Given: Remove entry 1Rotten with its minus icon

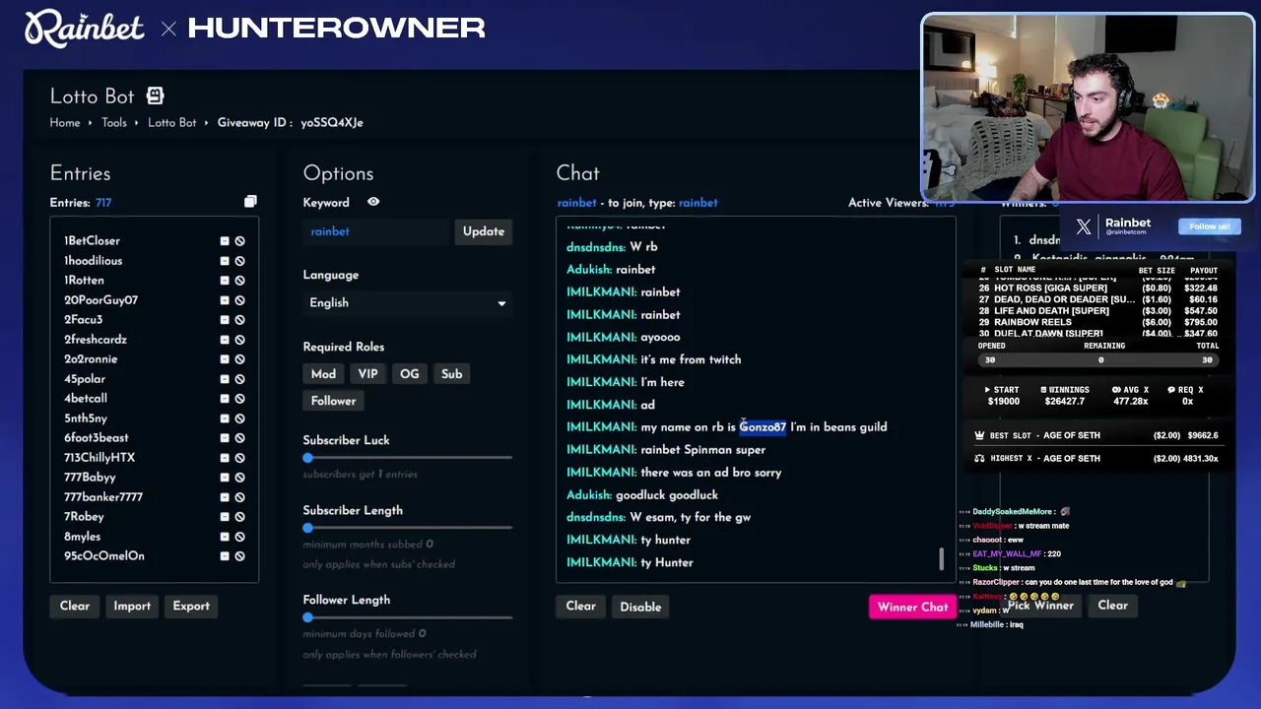Looking at the screenshot, I should click(225, 281).
